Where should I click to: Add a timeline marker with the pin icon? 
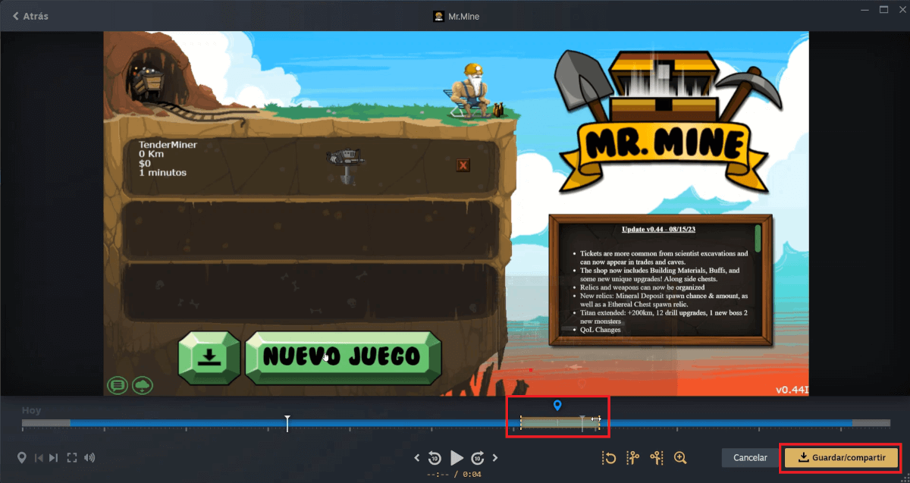tap(22, 457)
